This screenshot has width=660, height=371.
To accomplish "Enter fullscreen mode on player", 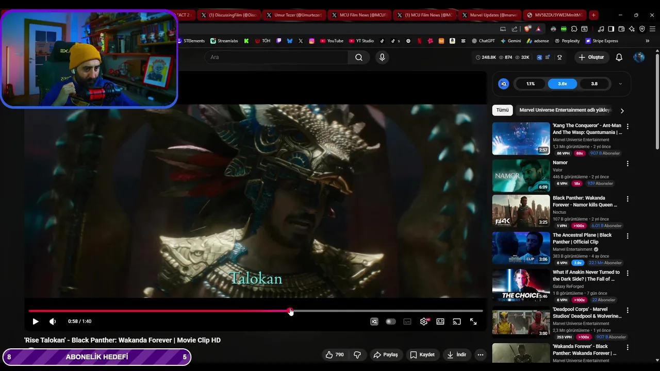I will coord(473,322).
